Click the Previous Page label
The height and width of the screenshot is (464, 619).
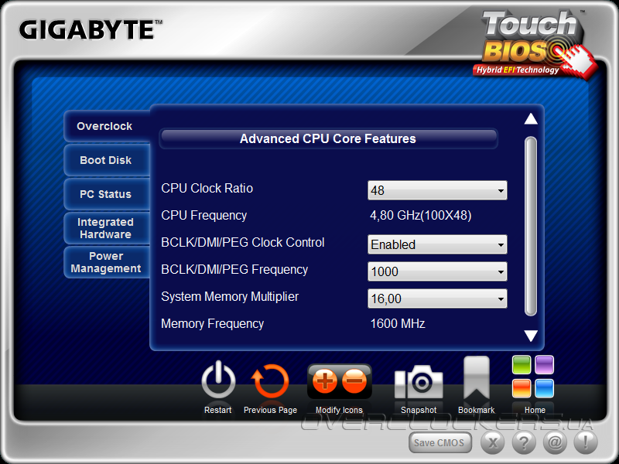[270, 411]
